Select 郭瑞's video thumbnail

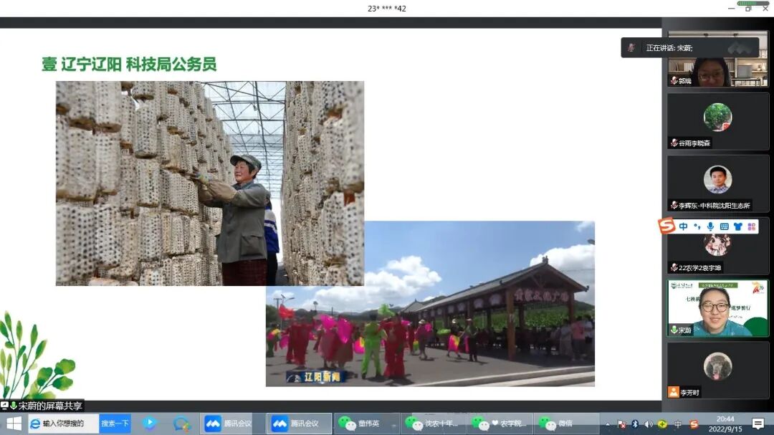pyautogui.click(x=717, y=59)
